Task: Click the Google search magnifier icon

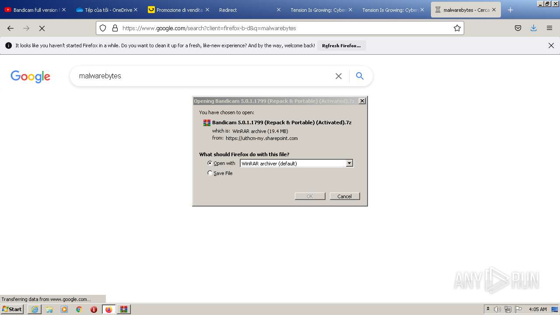Action: point(360,76)
